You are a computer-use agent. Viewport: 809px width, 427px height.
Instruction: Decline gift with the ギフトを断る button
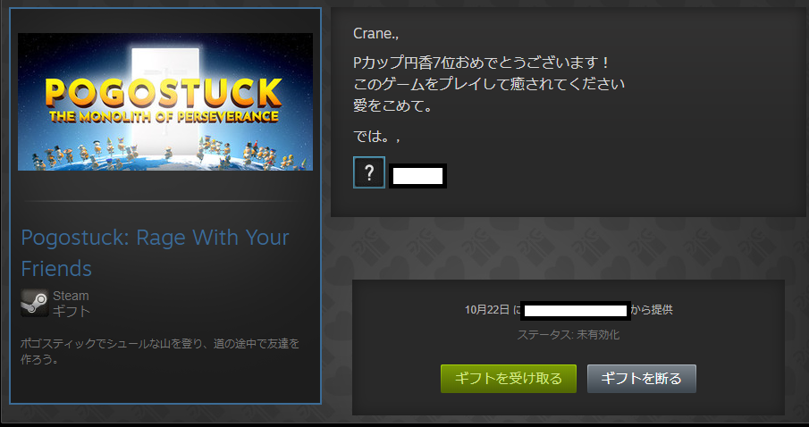641,379
